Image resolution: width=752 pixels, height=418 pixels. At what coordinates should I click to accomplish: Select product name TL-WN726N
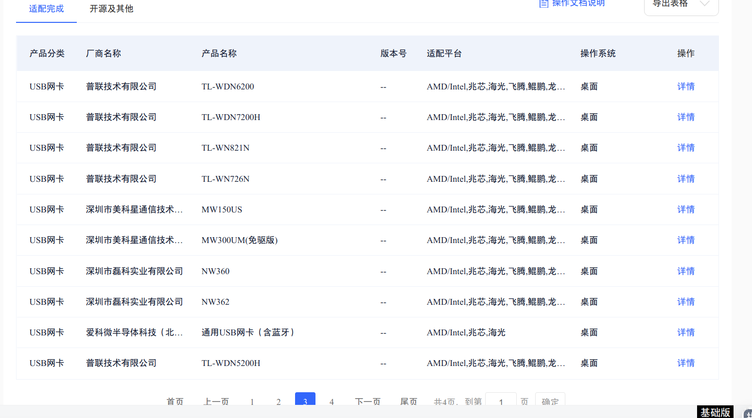point(226,179)
